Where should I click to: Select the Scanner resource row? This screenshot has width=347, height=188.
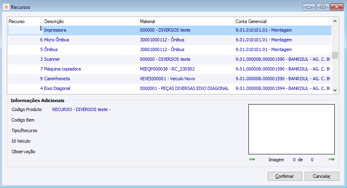pos(169,59)
